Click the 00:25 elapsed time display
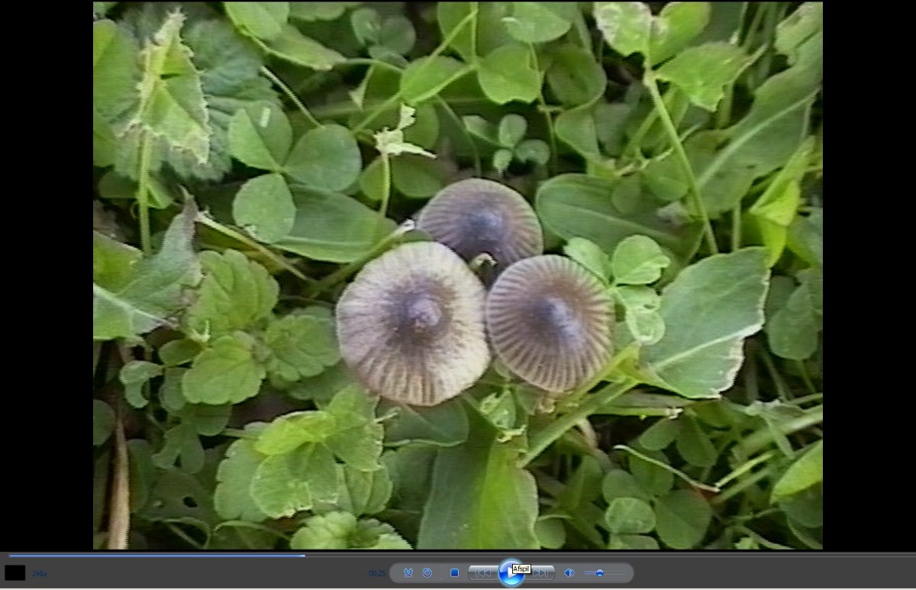 [x=376, y=573]
